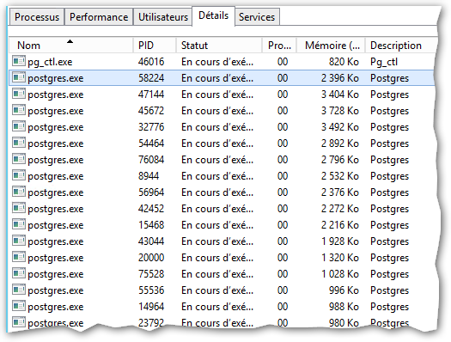
Task: Select PID value 8944
Action: [149, 176]
